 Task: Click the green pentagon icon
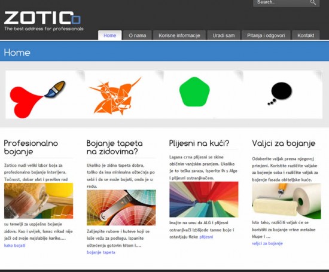click(x=194, y=91)
